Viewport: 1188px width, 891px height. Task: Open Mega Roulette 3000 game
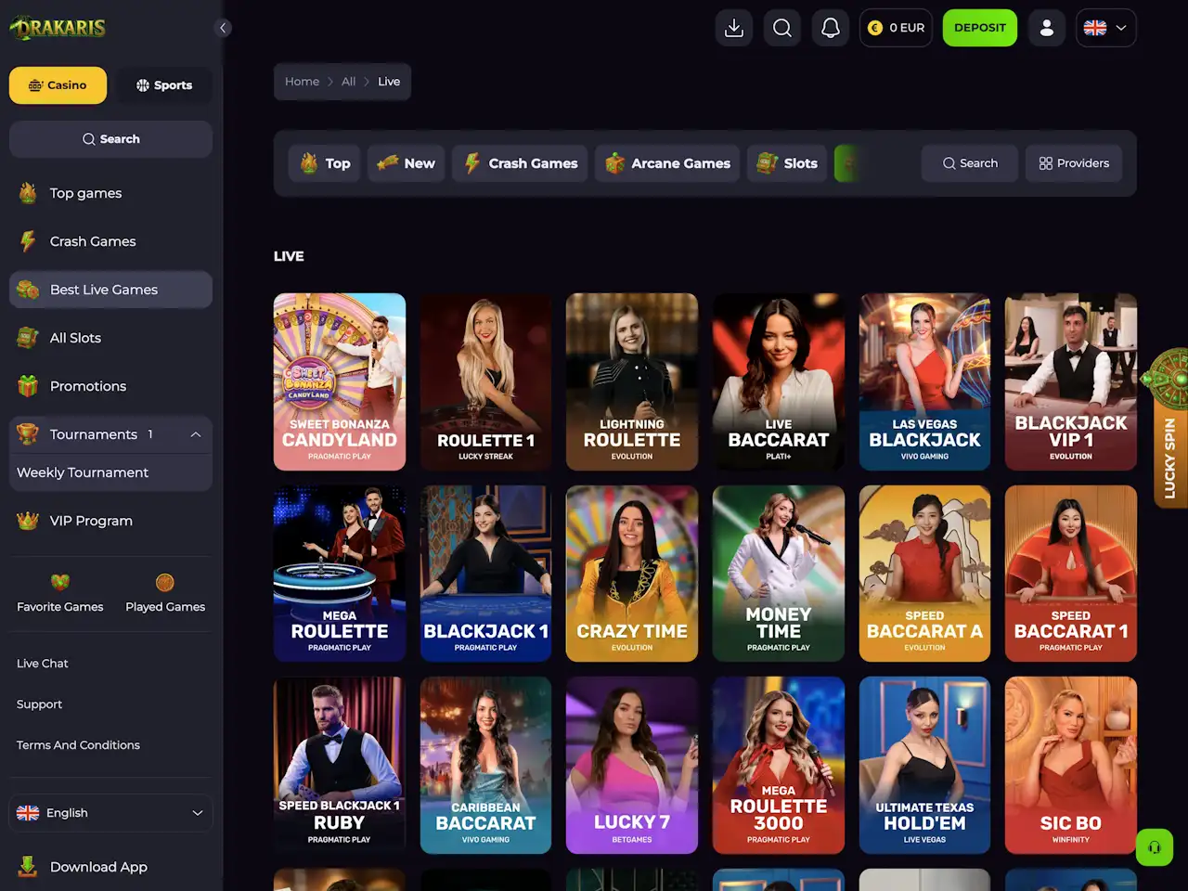(779, 765)
